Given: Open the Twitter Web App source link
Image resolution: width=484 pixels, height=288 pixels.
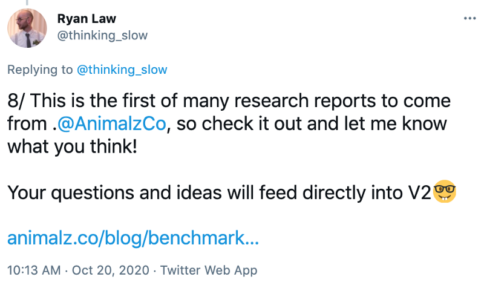Looking at the screenshot, I should (209, 270).
